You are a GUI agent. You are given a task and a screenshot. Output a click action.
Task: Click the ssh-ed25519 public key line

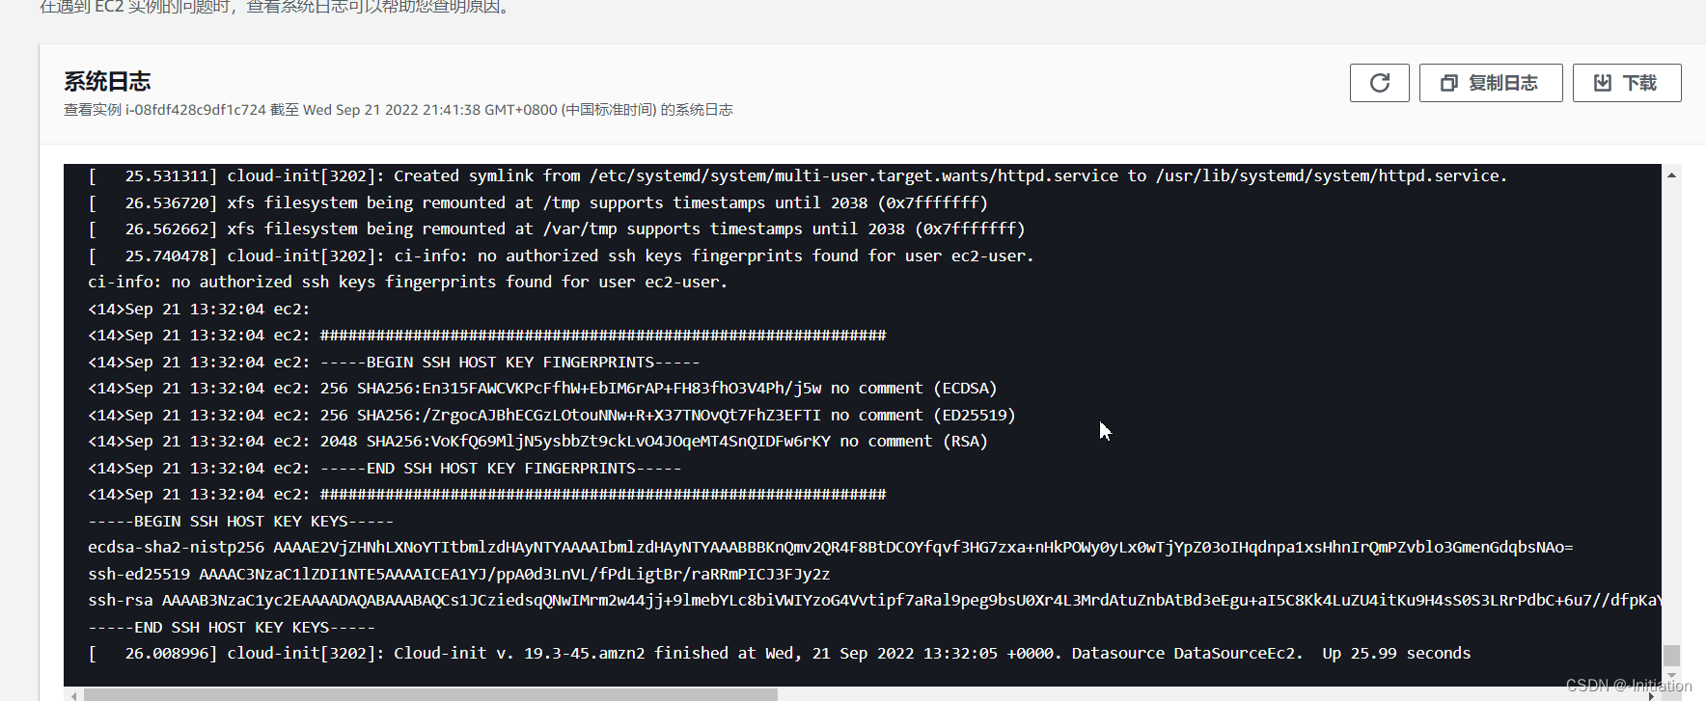(459, 574)
